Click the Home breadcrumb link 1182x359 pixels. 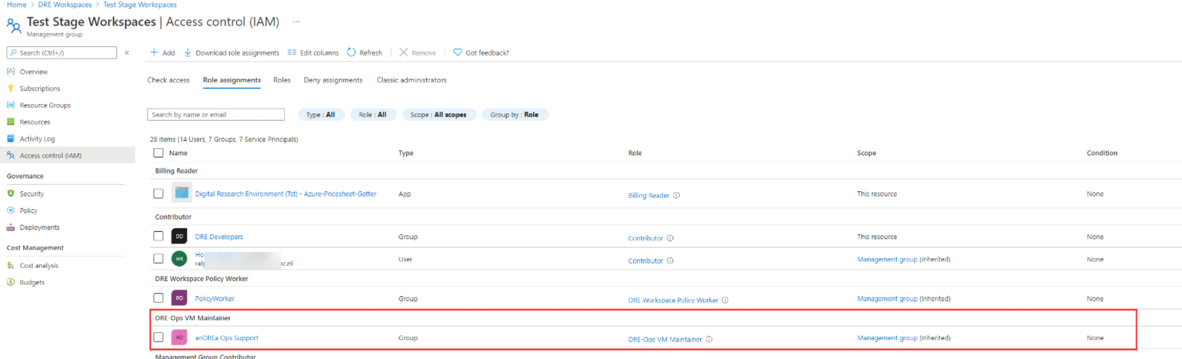click(x=17, y=4)
